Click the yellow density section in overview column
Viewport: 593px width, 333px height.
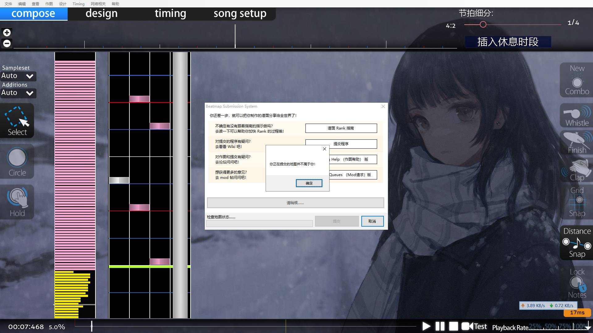click(72, 294)
